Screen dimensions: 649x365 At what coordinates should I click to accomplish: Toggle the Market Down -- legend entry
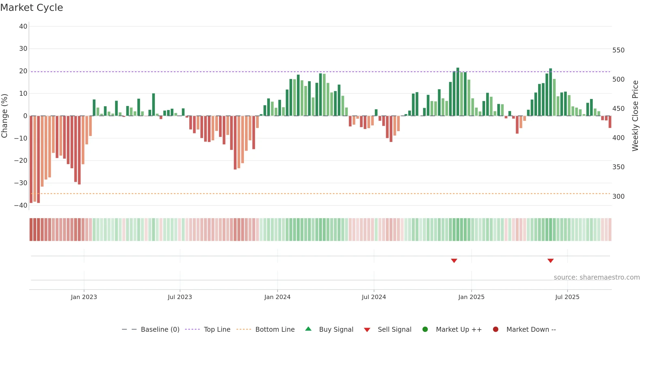point(524,329)
